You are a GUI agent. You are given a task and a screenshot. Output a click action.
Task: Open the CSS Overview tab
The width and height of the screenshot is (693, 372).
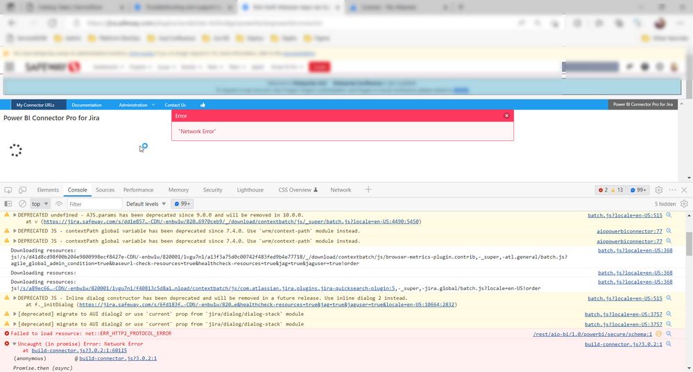coord(298,189)
